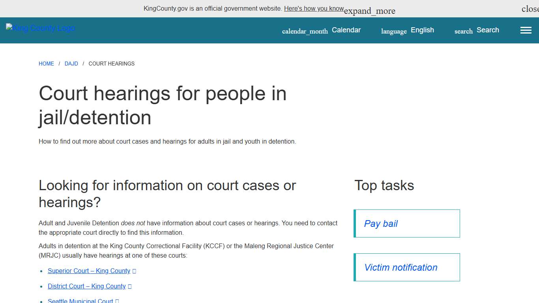Click the COURT HEARINGS breadcrumb item

tap(111, 64)
